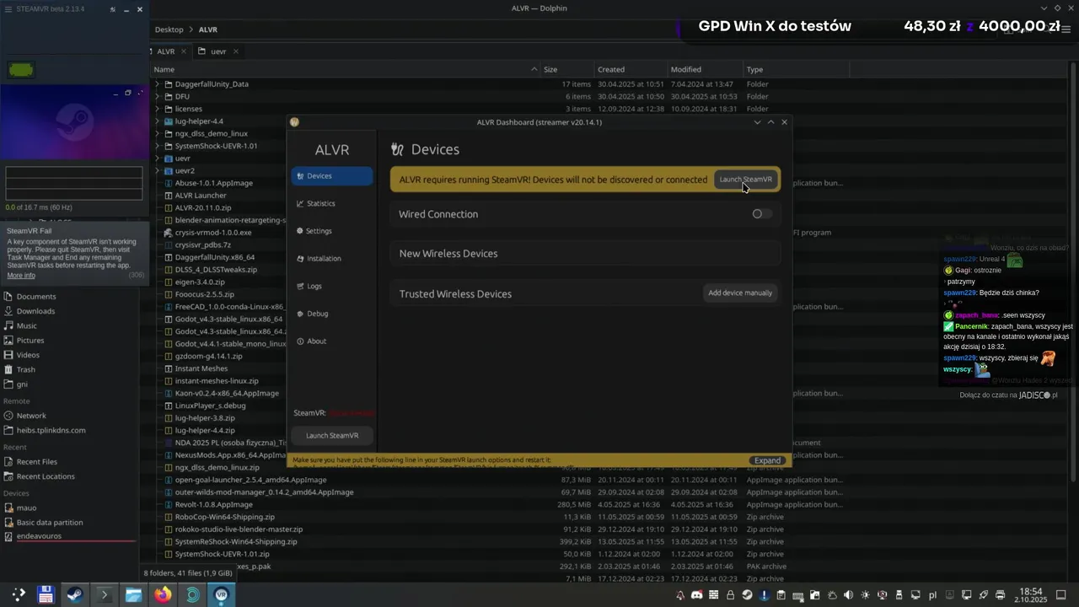Click the SteamVR frame timing graph

[x=74, y=183]
